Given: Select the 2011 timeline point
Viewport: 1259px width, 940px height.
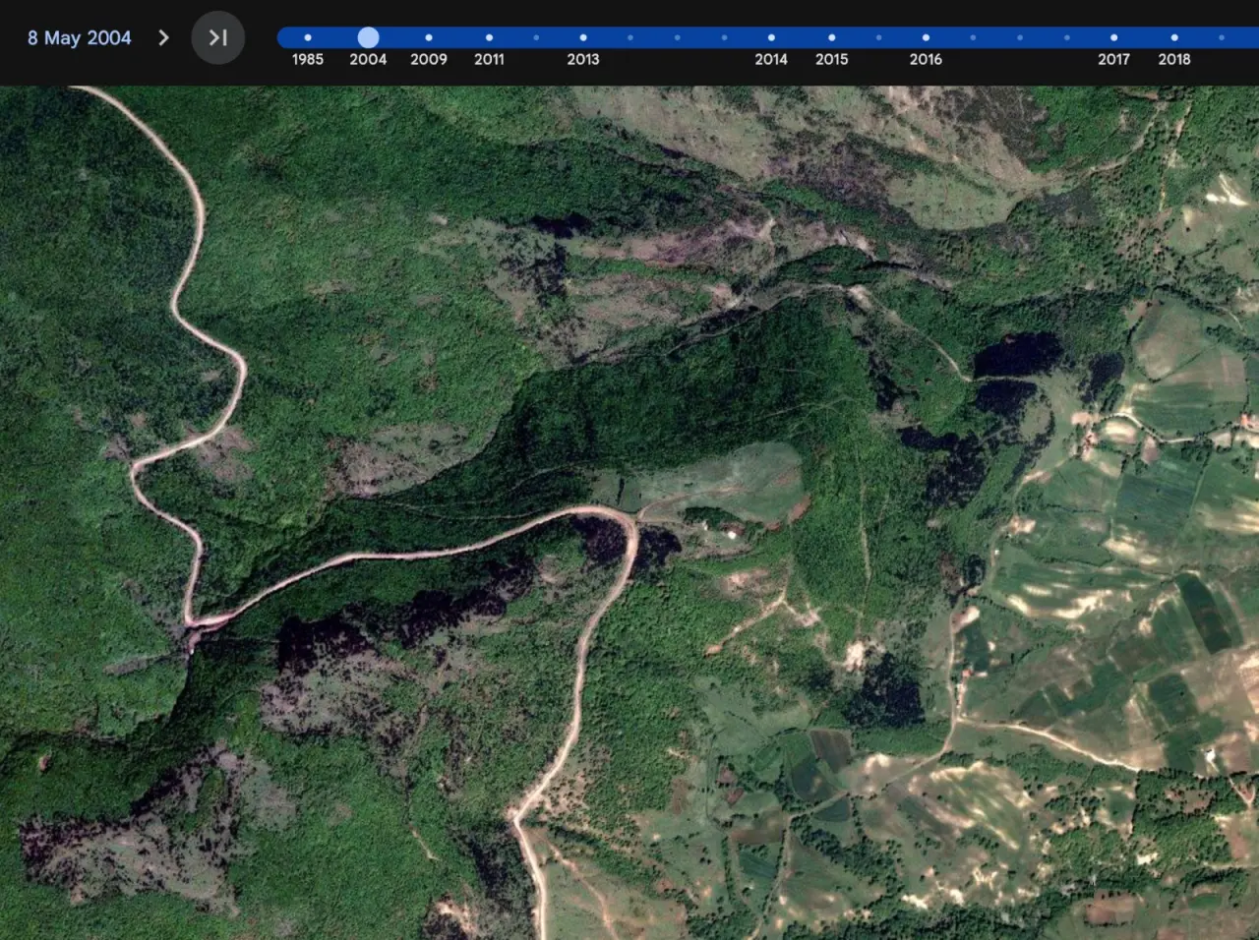Looking at the screenshot, I should 489,37.
